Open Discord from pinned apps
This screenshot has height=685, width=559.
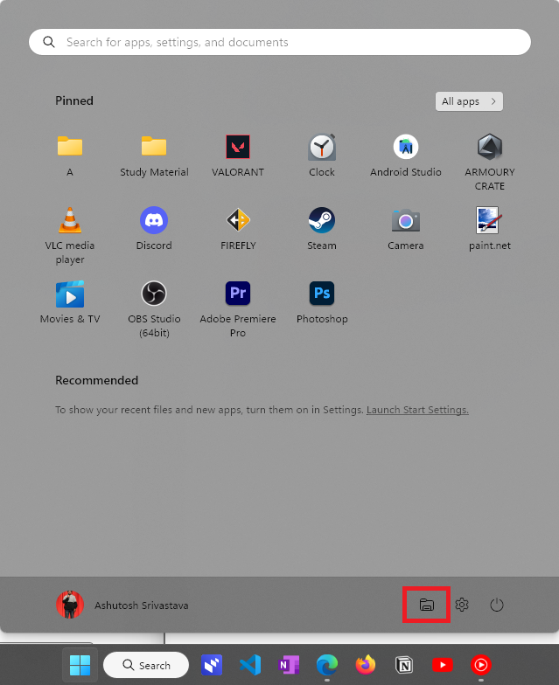[154, 229]
